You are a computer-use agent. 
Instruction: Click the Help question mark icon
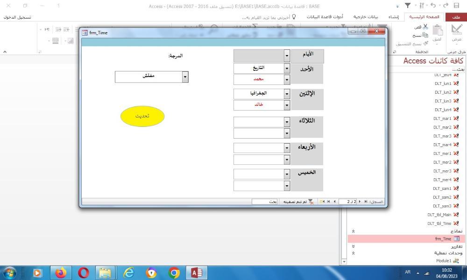pyautogui.click(x=58, y=6)
